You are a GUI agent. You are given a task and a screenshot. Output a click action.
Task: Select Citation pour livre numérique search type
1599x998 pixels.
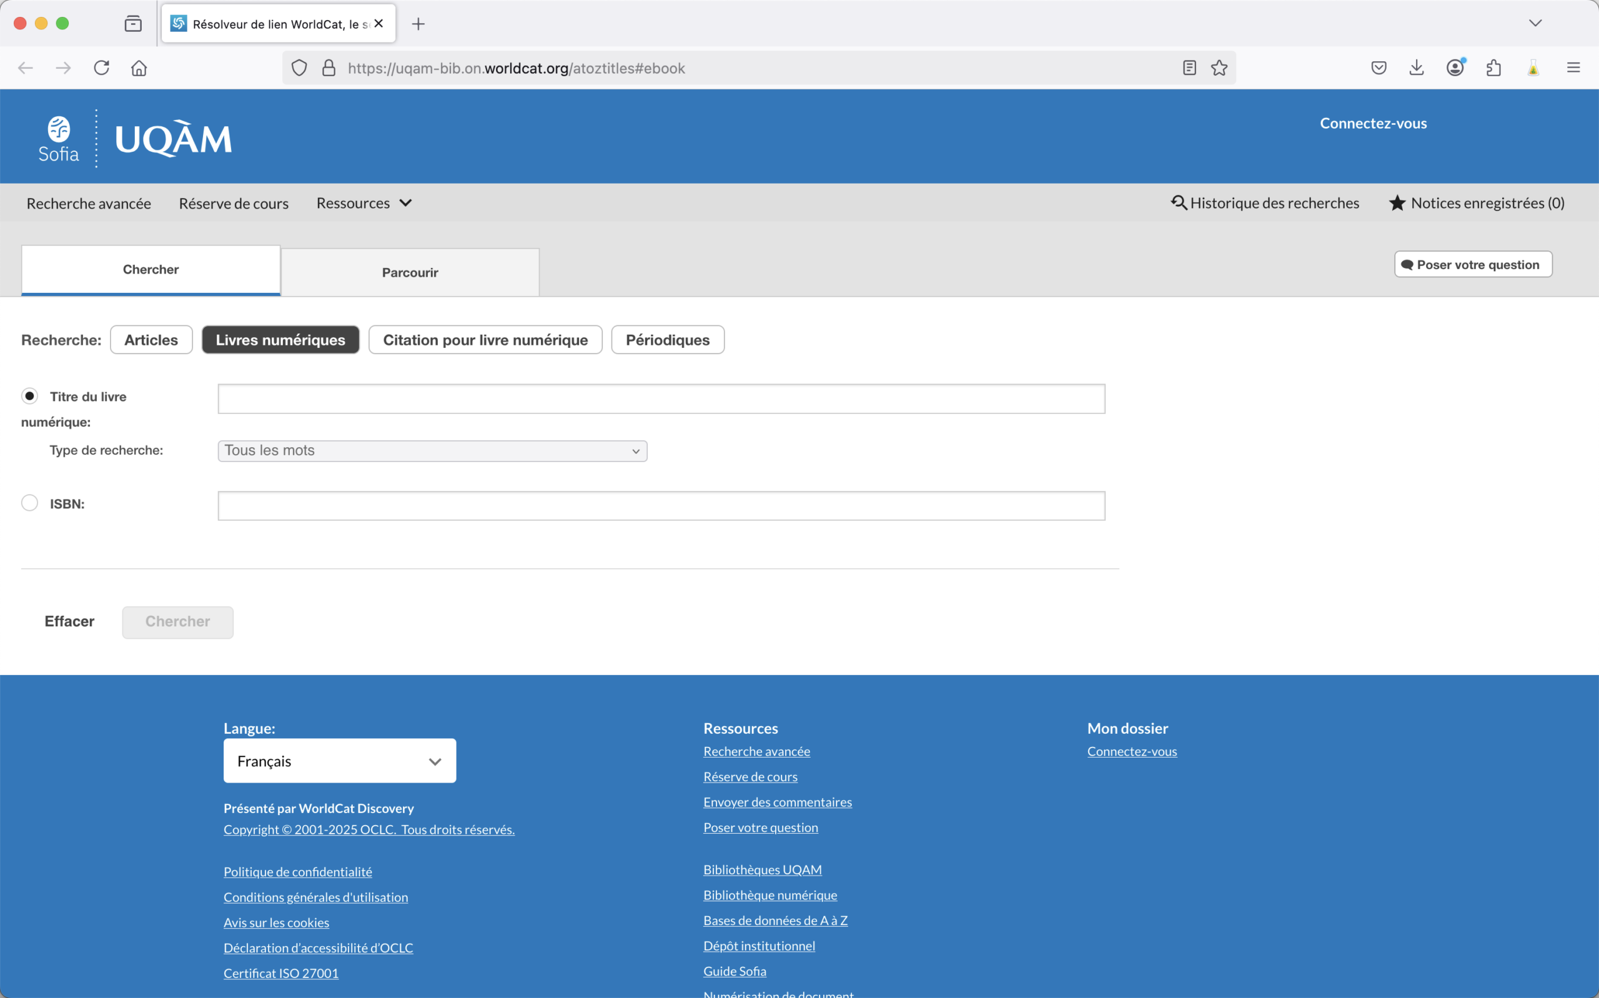tap(486, 340)
